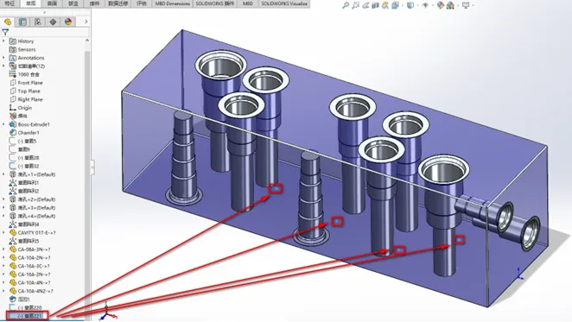
Task: Switch to the 数据迁移 tab
Action: (118, 3)
